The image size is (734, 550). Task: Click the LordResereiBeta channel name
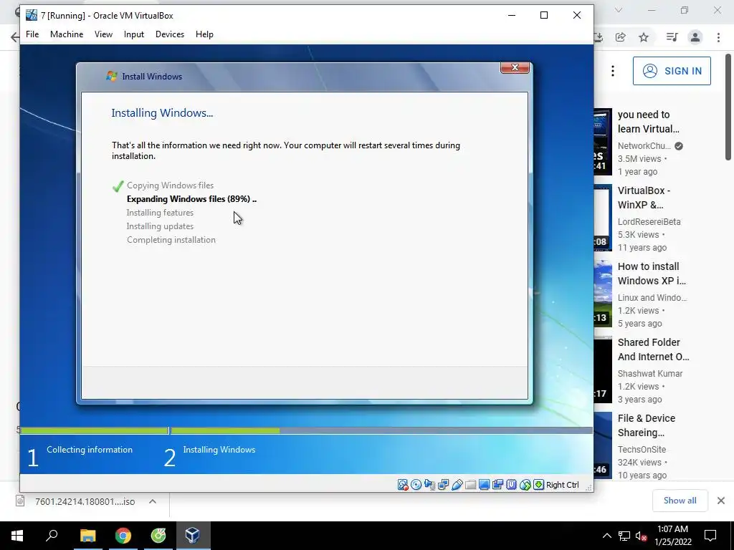pyautogui.click(x=649, y=222)
